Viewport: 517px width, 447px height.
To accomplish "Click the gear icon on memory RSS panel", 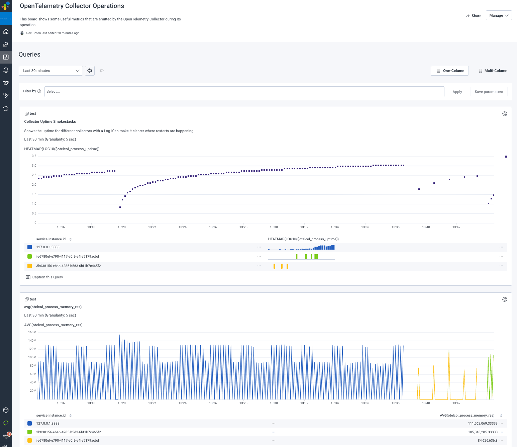I will pos(505,299).
